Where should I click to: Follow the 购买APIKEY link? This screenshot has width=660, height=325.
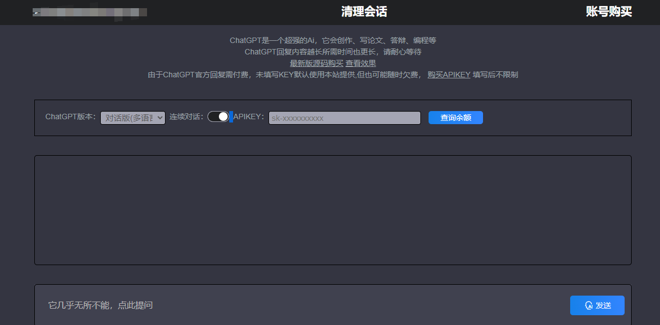449,75
